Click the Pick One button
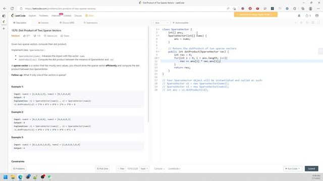323x181 pixels. [102, 169]
